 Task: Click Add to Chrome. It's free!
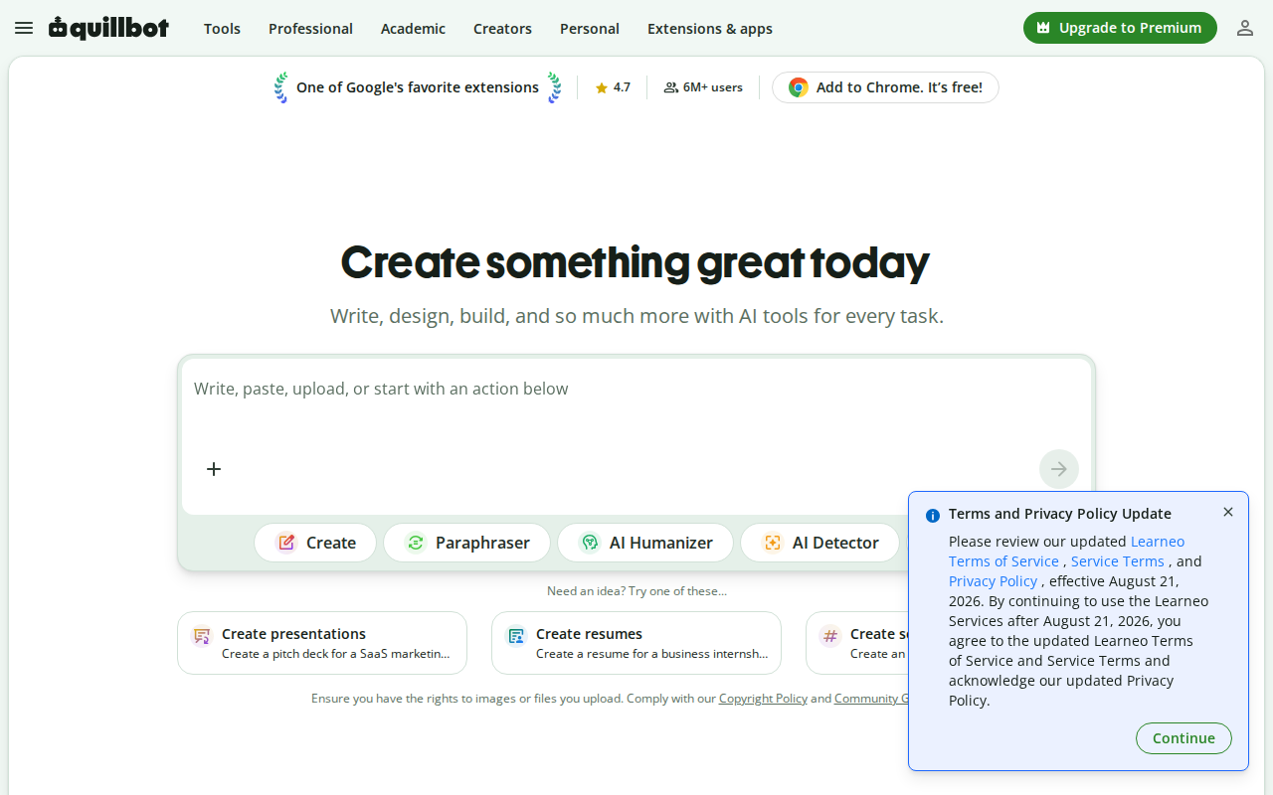pyautogui.click(x=885, y=87)
